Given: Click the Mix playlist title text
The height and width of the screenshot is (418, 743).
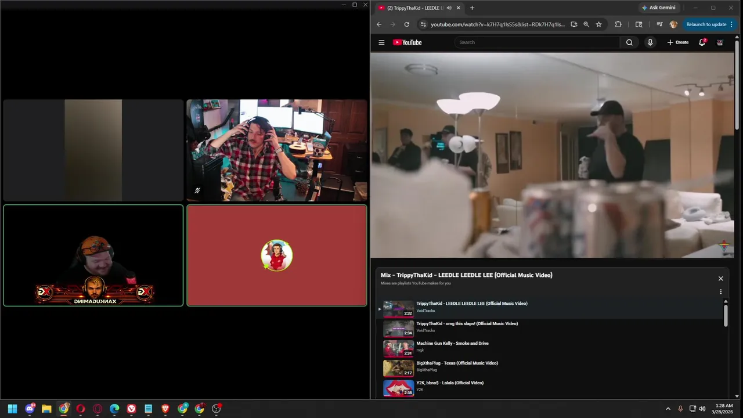Looking at the screenshot, I should point(467,275).
